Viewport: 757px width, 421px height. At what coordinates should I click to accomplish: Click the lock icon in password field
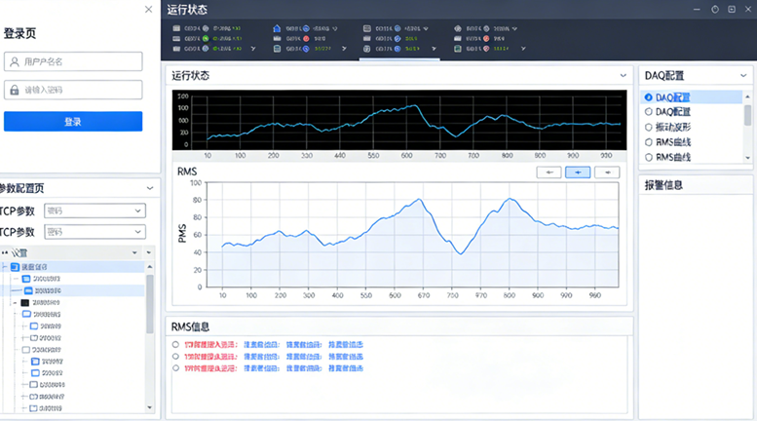[14, 90]
